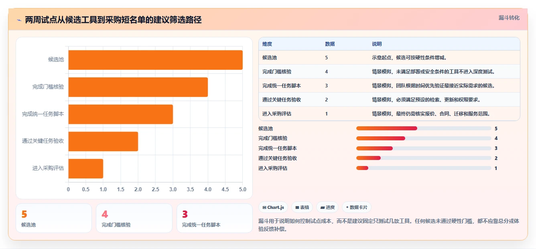This screenshot has height=249, width=536.
Task: Click the 进入采购评估 progress bar
Action: tap(424, 168)
